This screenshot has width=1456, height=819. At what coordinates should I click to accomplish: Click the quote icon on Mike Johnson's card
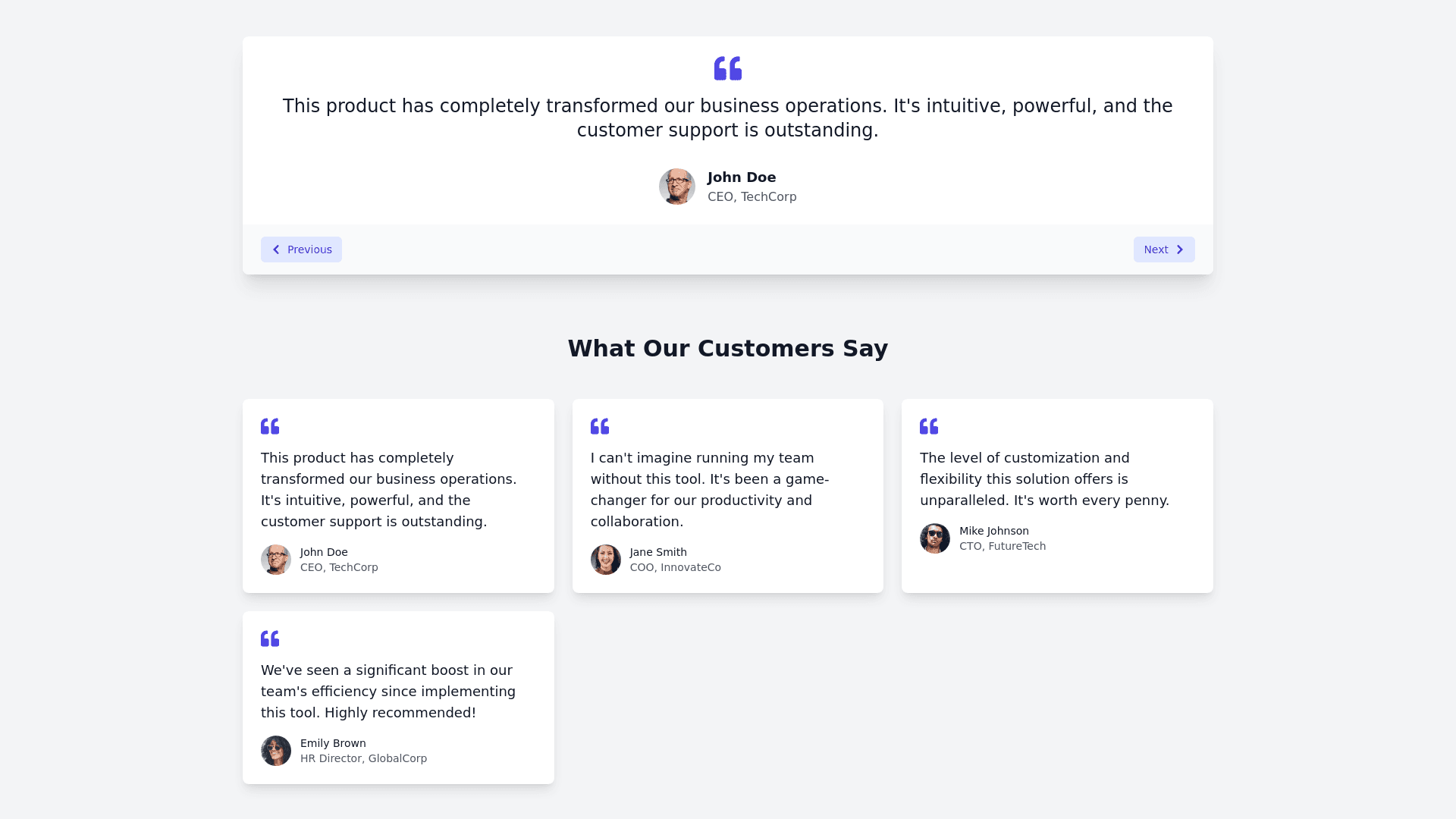coord(929,426)
